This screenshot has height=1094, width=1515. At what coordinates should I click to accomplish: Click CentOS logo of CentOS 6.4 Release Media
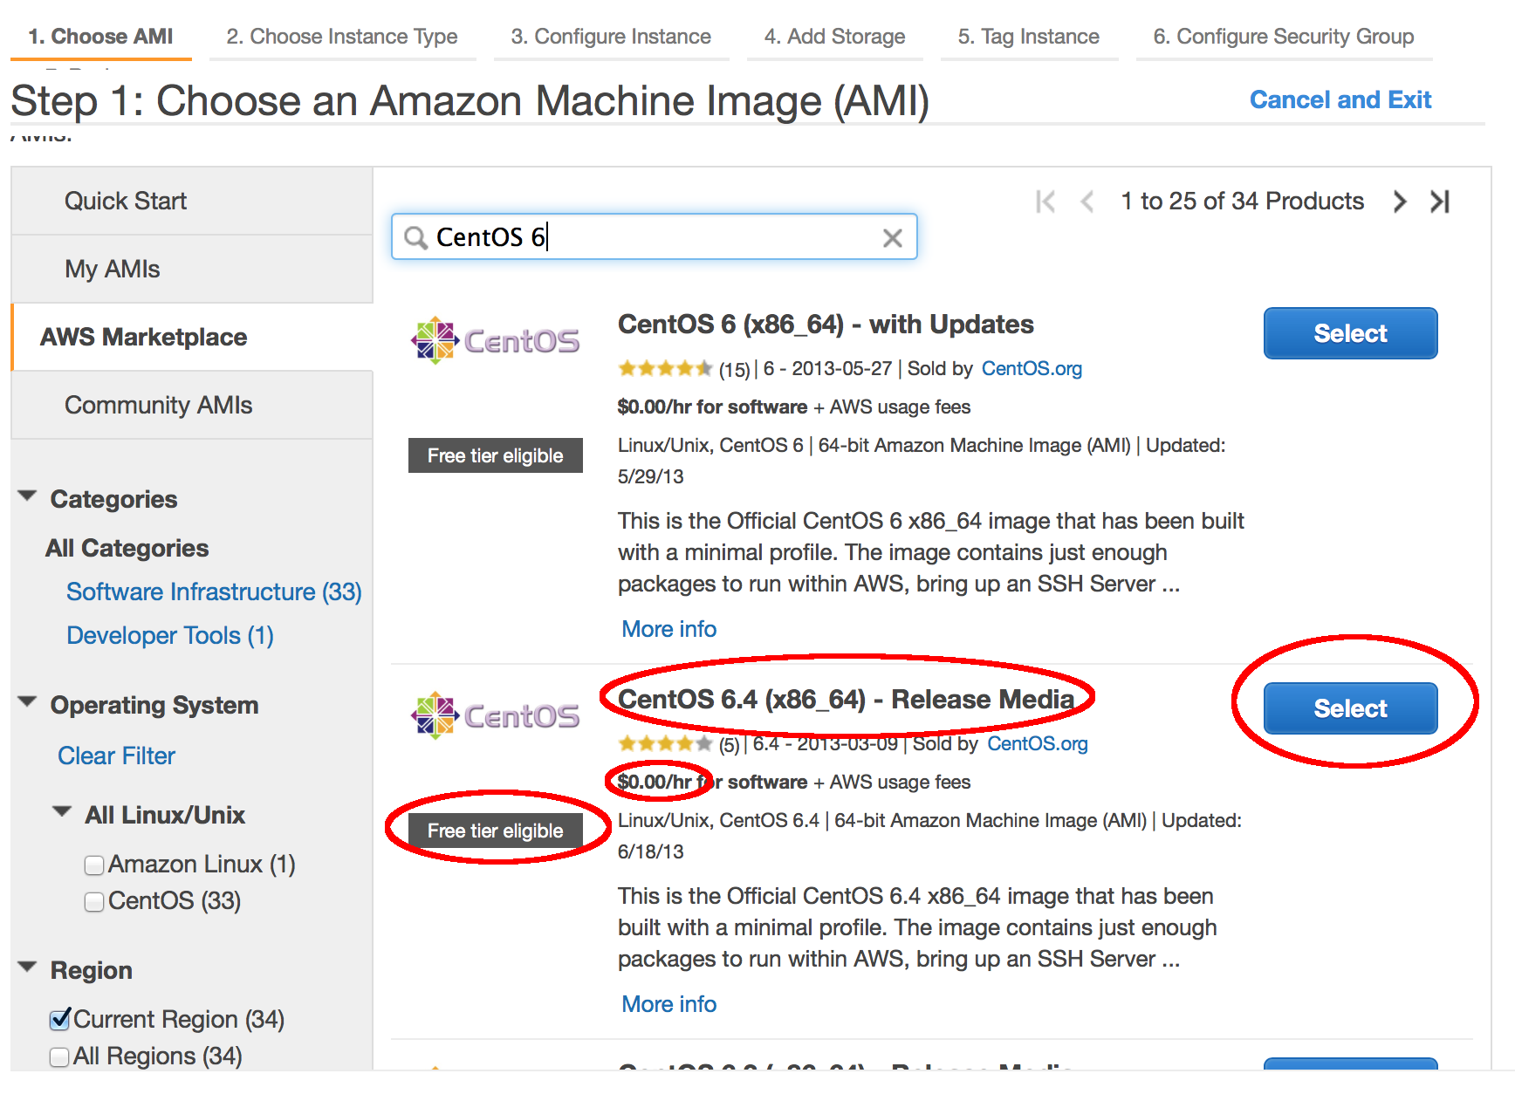click(x=495, y=715)
